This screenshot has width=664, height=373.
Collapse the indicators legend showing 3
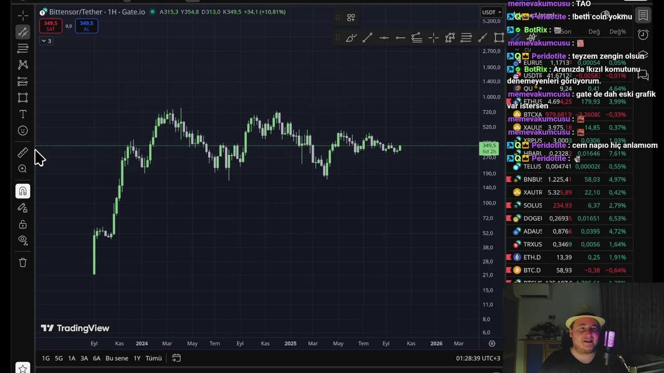click(x=47, y=41)
